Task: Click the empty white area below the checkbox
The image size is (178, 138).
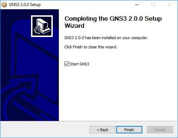Action: click(x=118, y=94)
